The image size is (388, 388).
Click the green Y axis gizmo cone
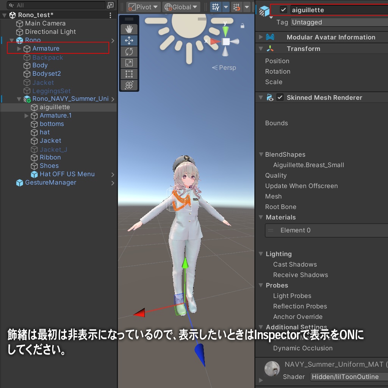coord(225,31)
